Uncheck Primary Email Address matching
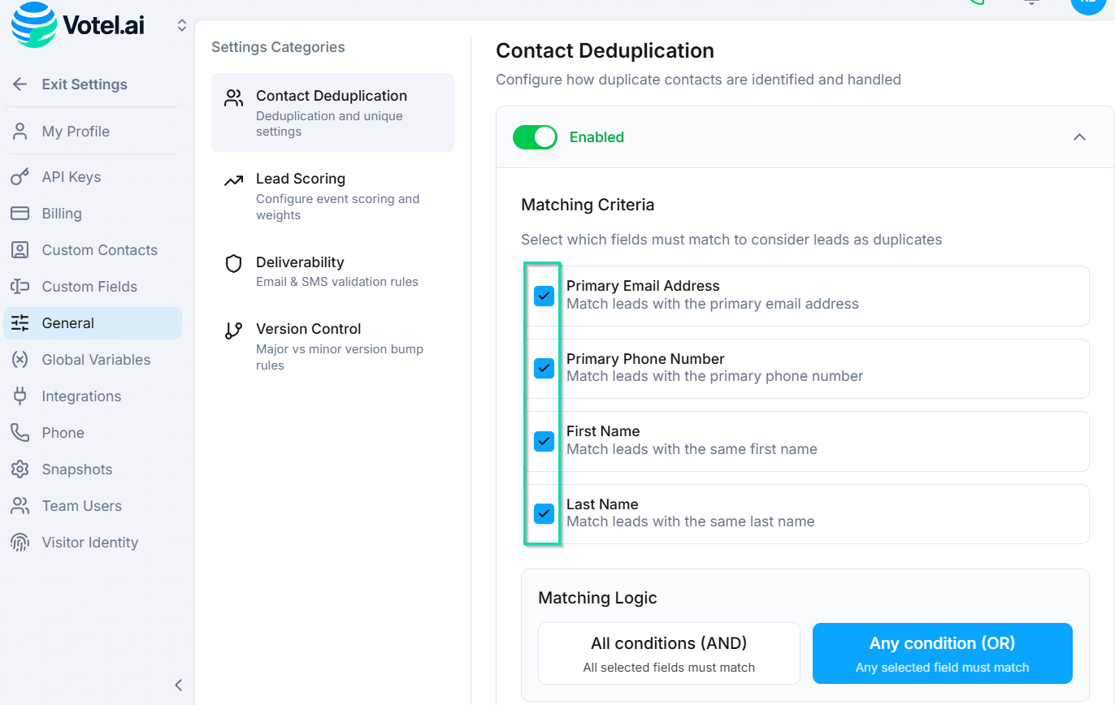 544,296
